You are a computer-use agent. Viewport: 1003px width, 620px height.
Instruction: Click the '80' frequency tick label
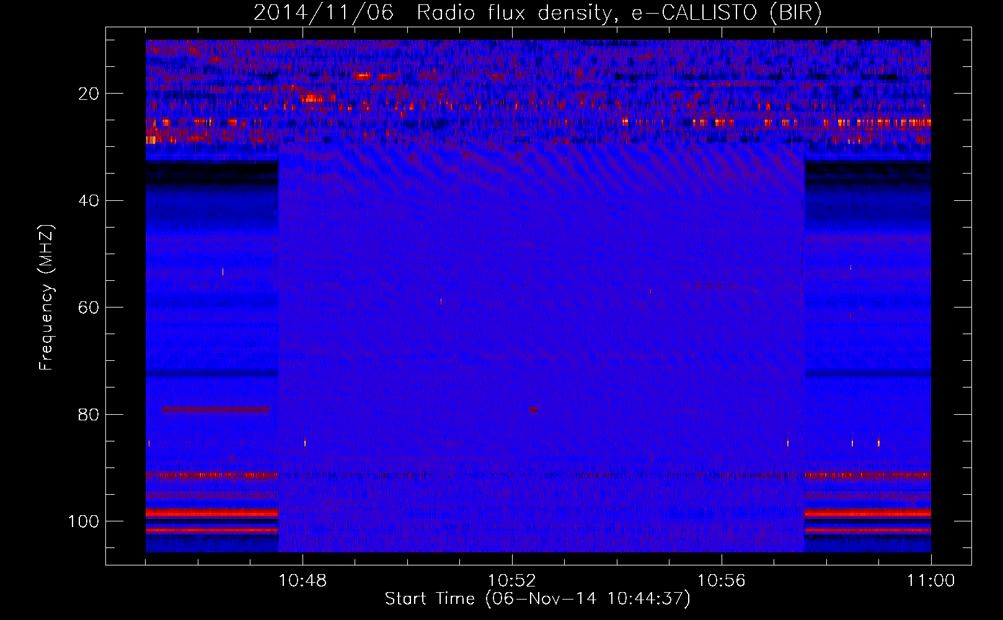89,414
